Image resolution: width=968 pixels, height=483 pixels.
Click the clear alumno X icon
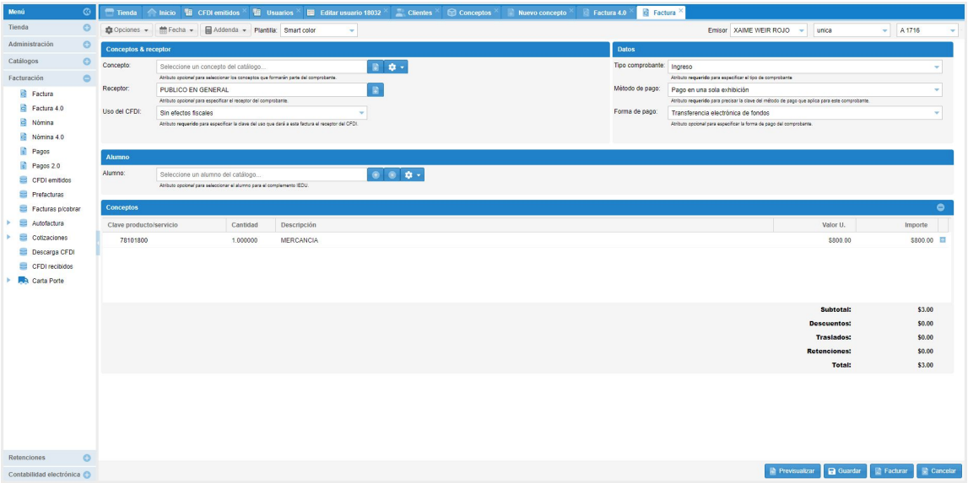[x=392, y=174]
